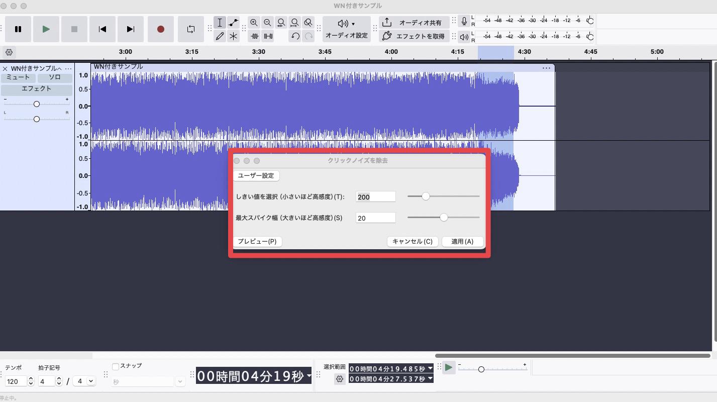Screen dimensions: 717x402
Task: Click the Undo arrow icon
Action: (x=295, y=36)
